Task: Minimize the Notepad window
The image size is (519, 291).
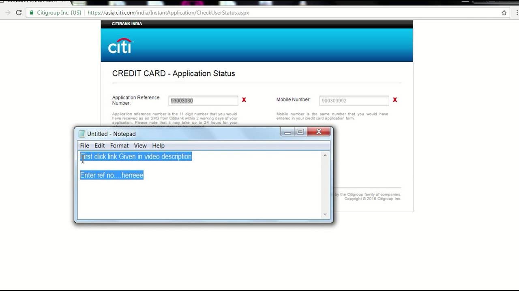Action: pyautogui.click(x=287, y=132)
